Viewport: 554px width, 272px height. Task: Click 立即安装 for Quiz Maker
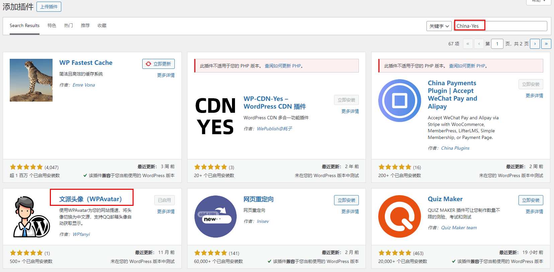tap(531, 200)
